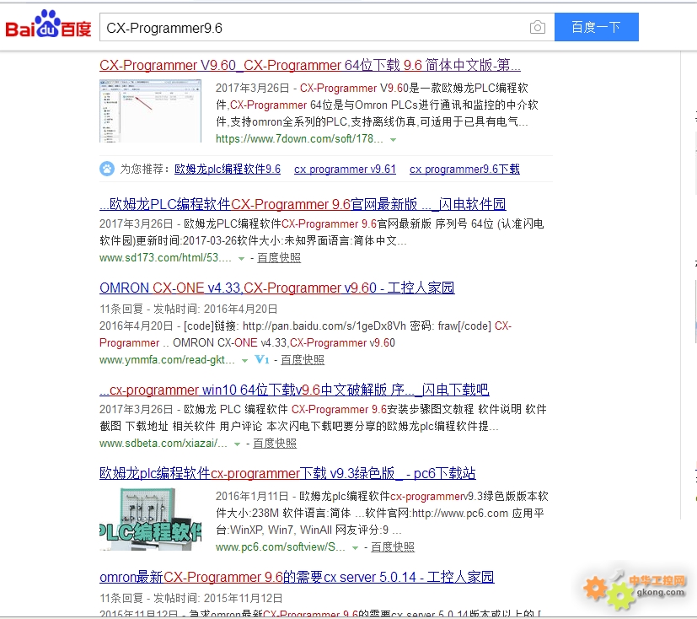Focus the search box containing CX-Programmer9.6
Screen dimensions: 697x619
327,27
